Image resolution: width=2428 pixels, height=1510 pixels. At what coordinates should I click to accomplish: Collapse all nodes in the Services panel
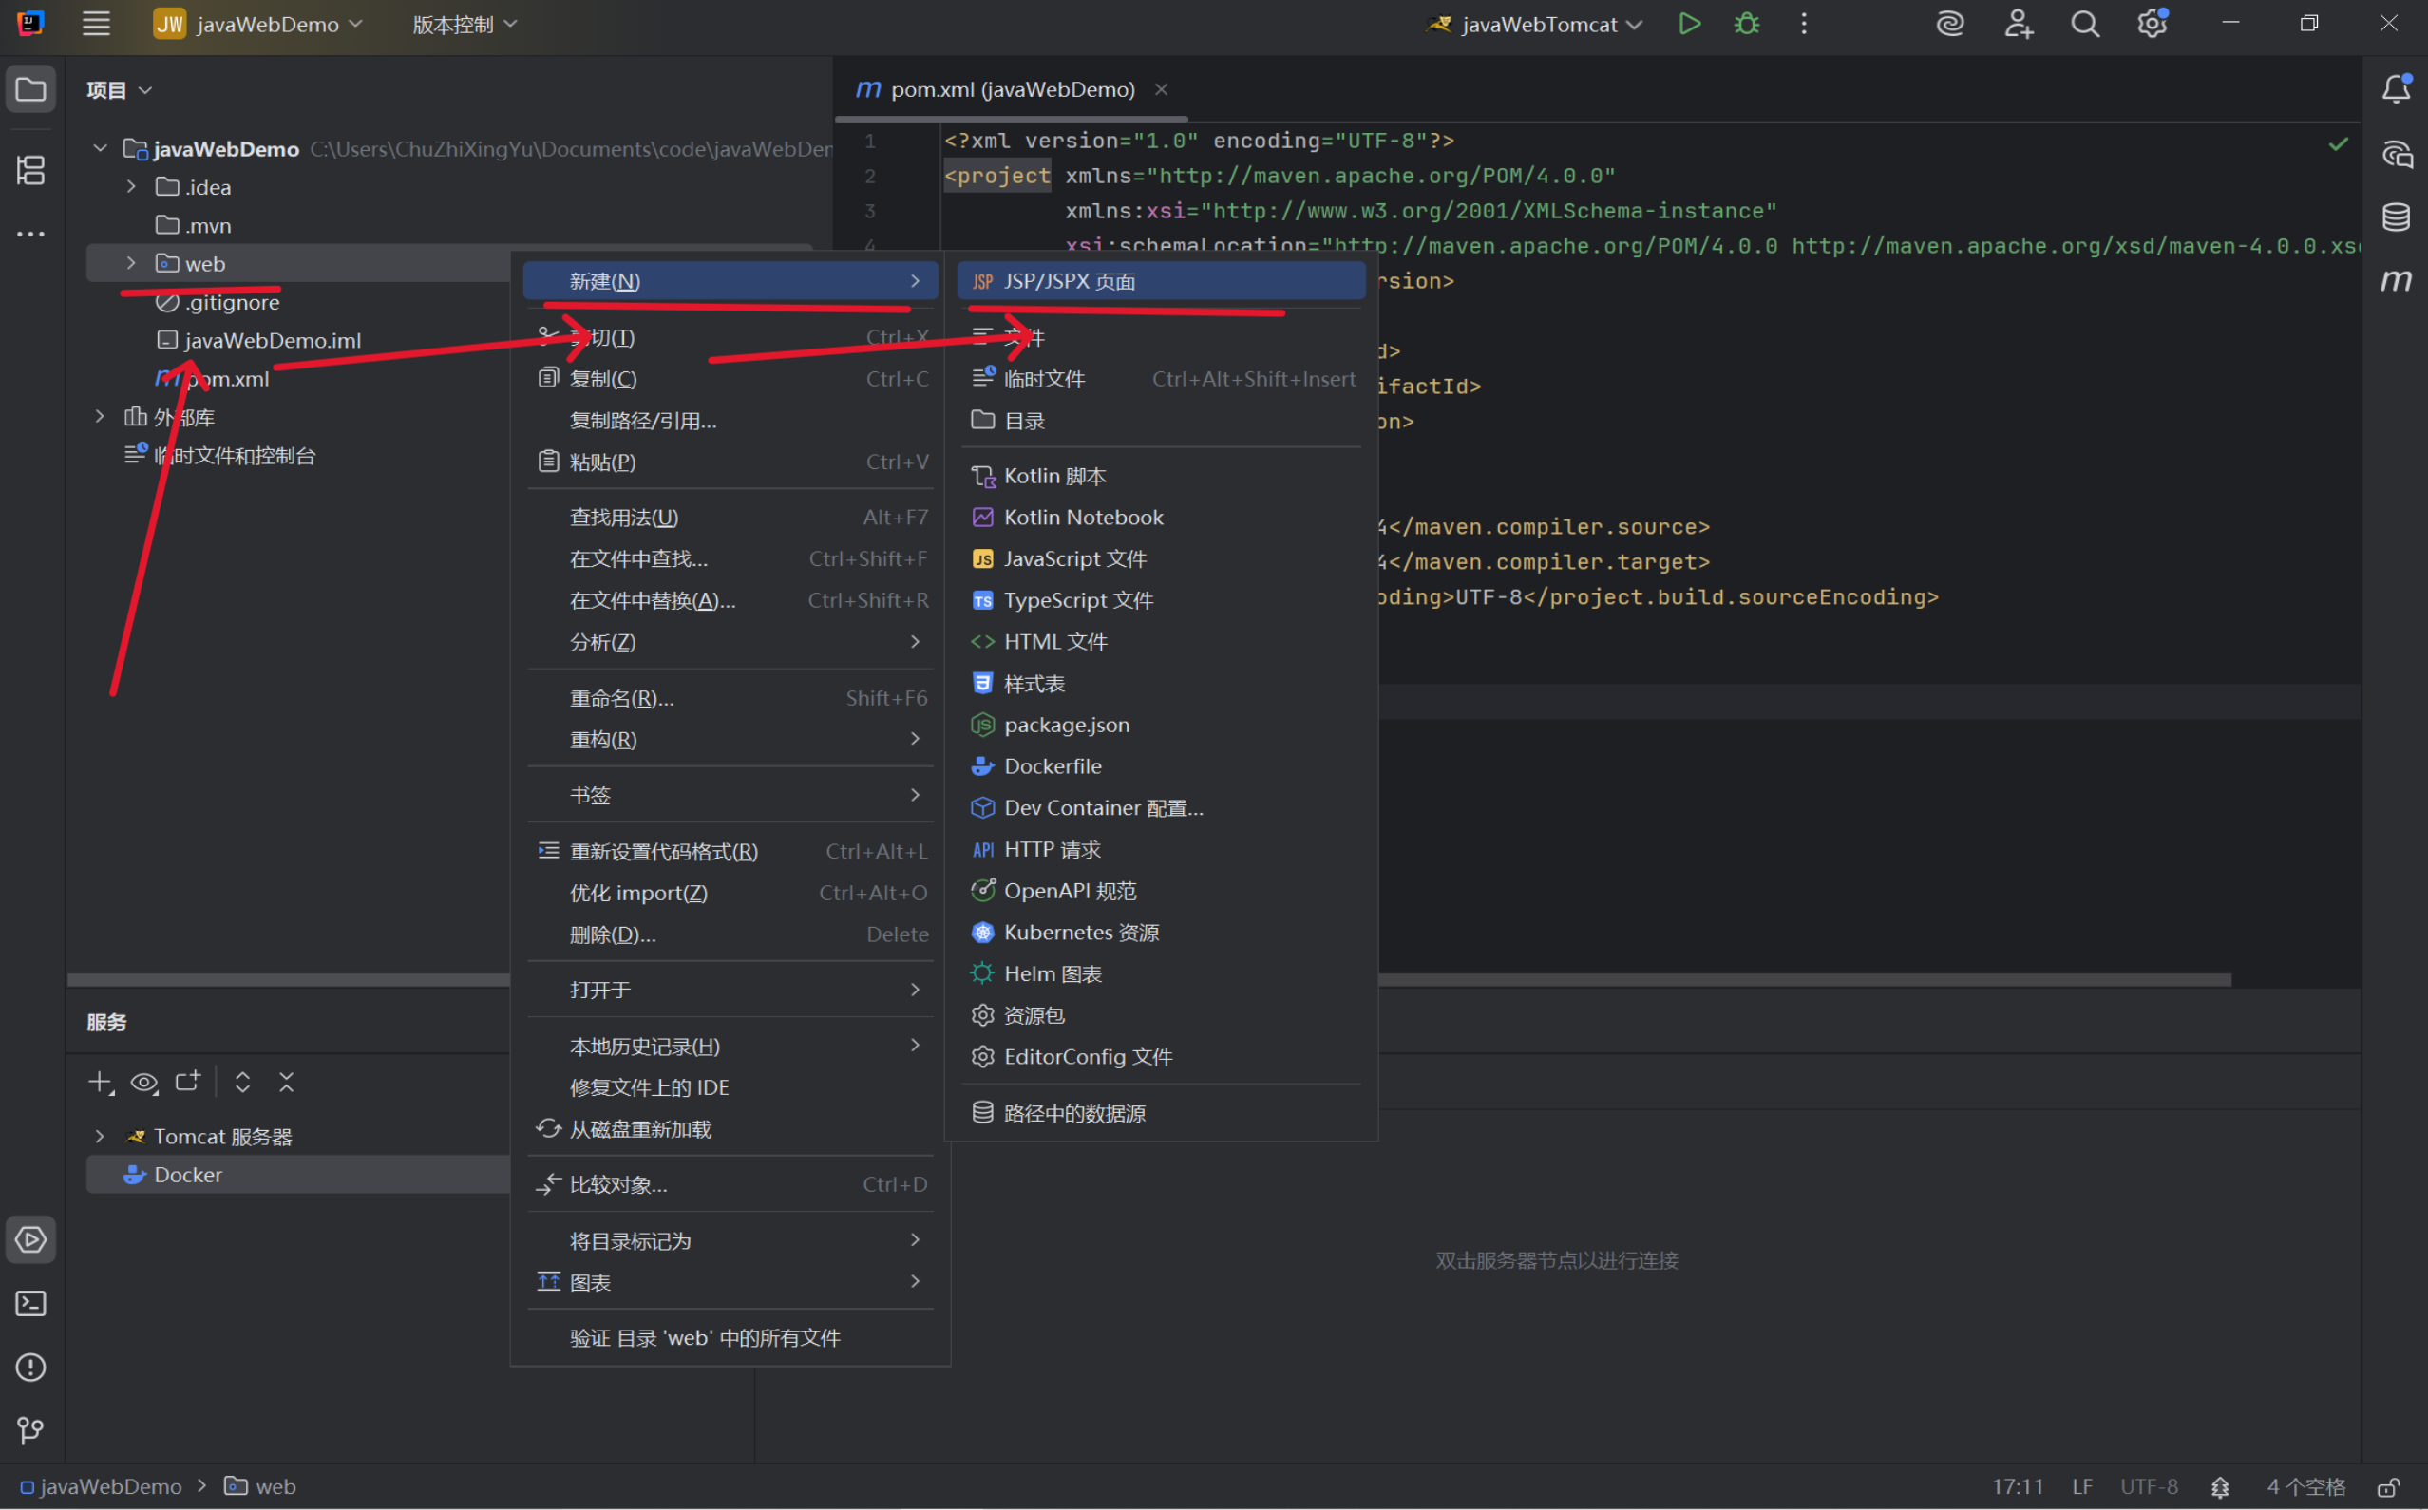287,1082
